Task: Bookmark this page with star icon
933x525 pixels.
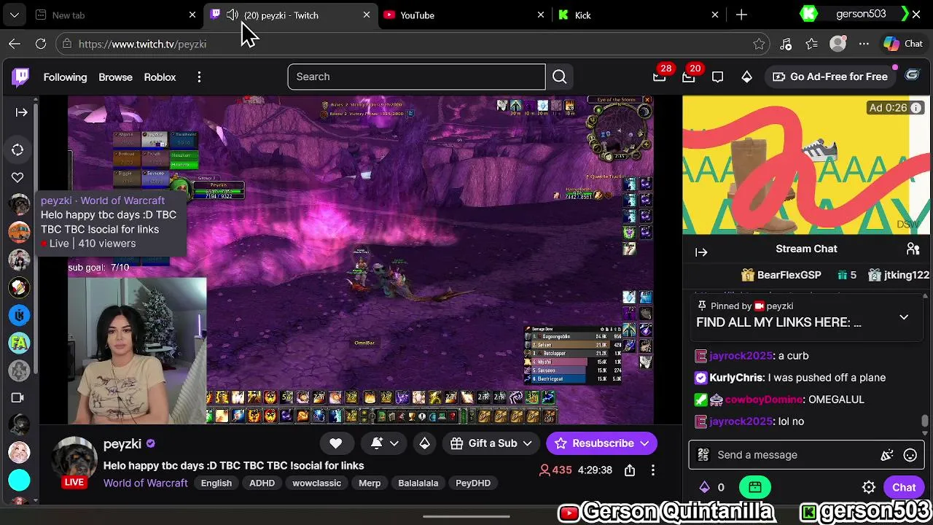Action: pos(759,44)
